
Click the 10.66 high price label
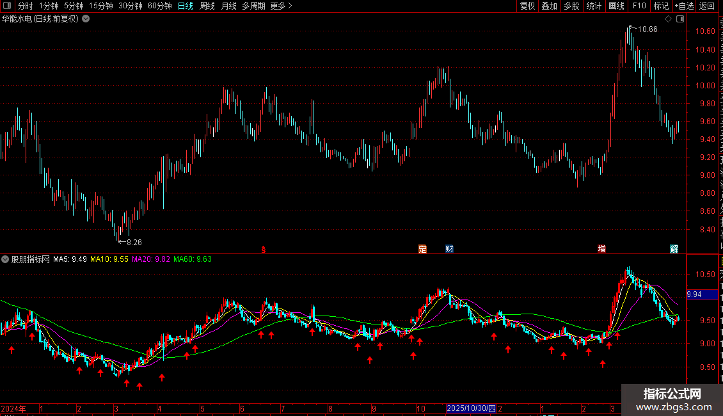click(x=648, y=29)
